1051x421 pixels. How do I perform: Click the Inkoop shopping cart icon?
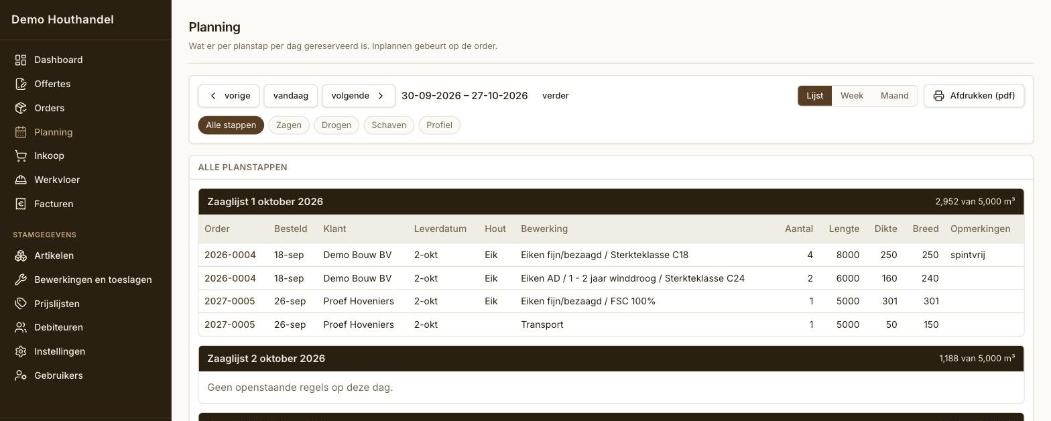[21, 156]
